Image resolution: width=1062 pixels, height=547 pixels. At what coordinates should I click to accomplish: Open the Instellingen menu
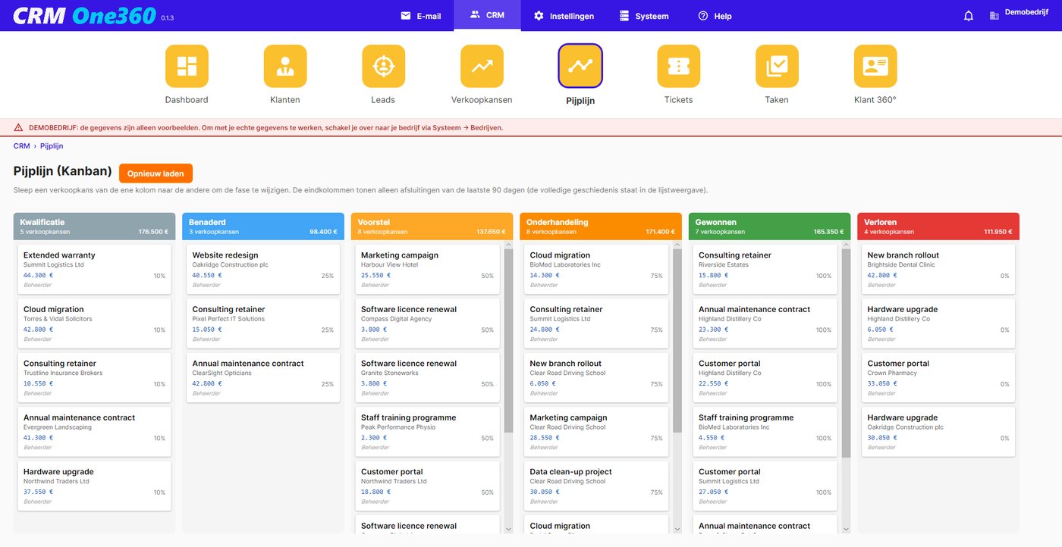point(564,15)
